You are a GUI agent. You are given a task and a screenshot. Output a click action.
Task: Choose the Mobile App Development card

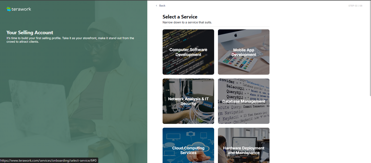[x=244, y=52]
